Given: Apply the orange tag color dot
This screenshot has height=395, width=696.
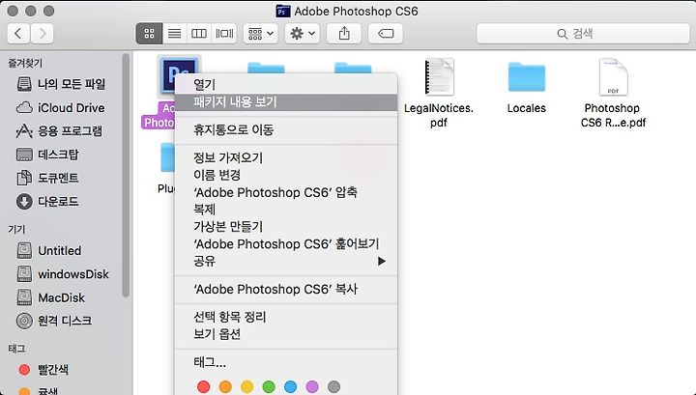Looking at the screenshot, I should (225, 386).
